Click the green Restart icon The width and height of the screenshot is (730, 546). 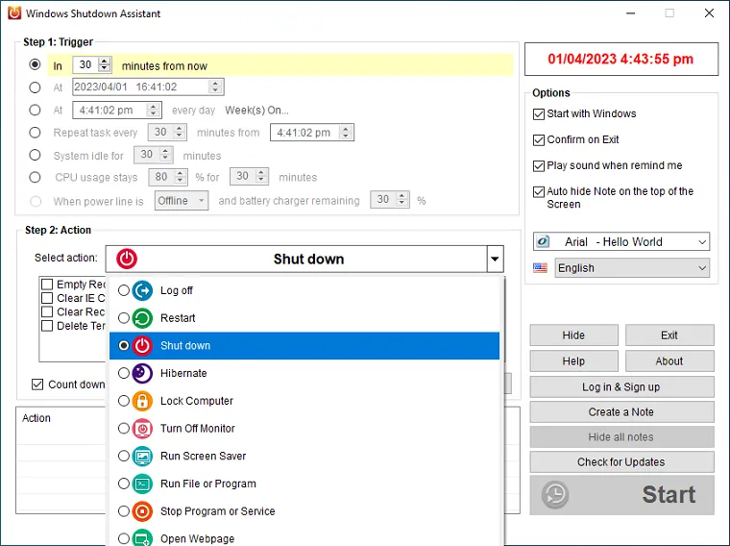(142, 318)
